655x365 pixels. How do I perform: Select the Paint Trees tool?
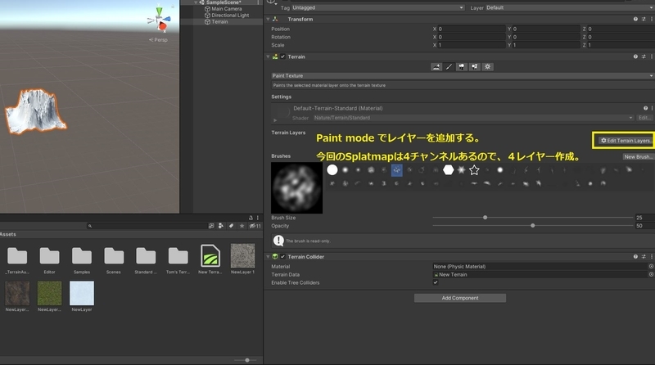click(x=462, y=67)
